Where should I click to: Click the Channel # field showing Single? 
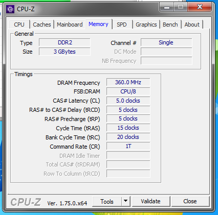point(166,42)
